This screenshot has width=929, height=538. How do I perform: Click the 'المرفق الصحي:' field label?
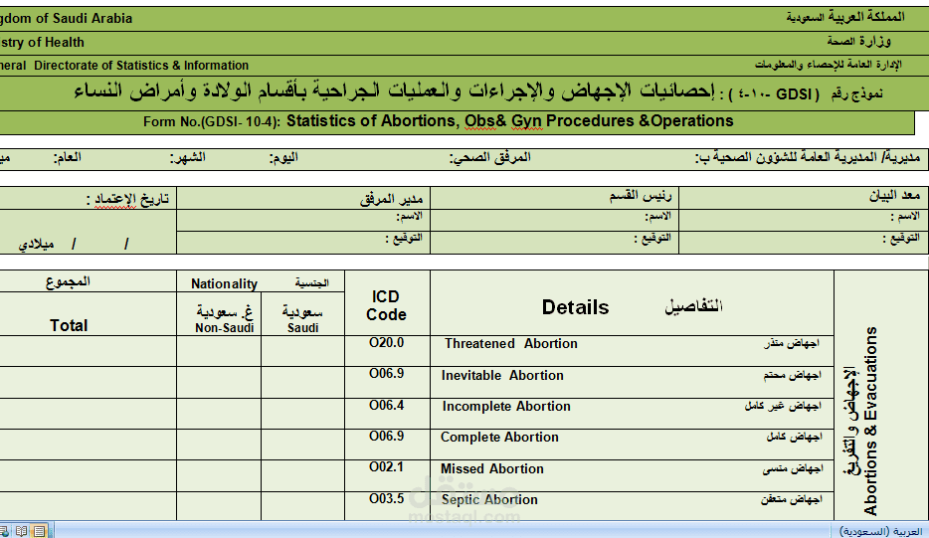point(489,157)
